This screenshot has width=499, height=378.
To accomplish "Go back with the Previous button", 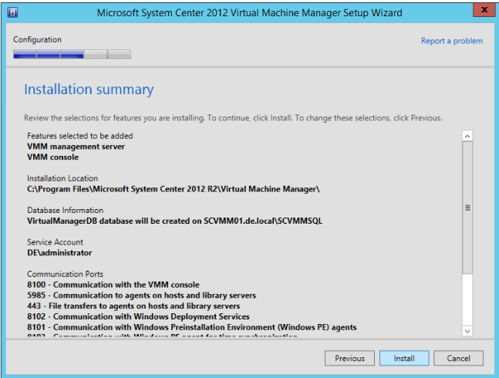I will pos(349,359).
